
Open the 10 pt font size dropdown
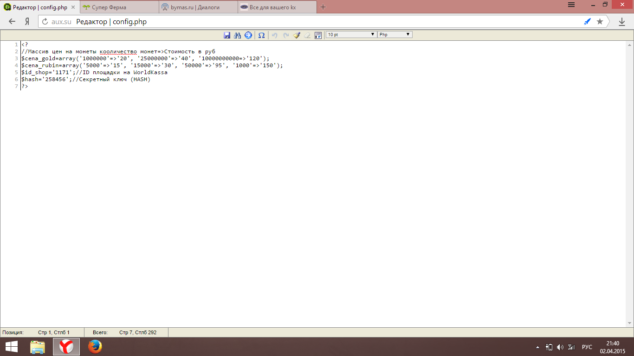click(351, 35)
